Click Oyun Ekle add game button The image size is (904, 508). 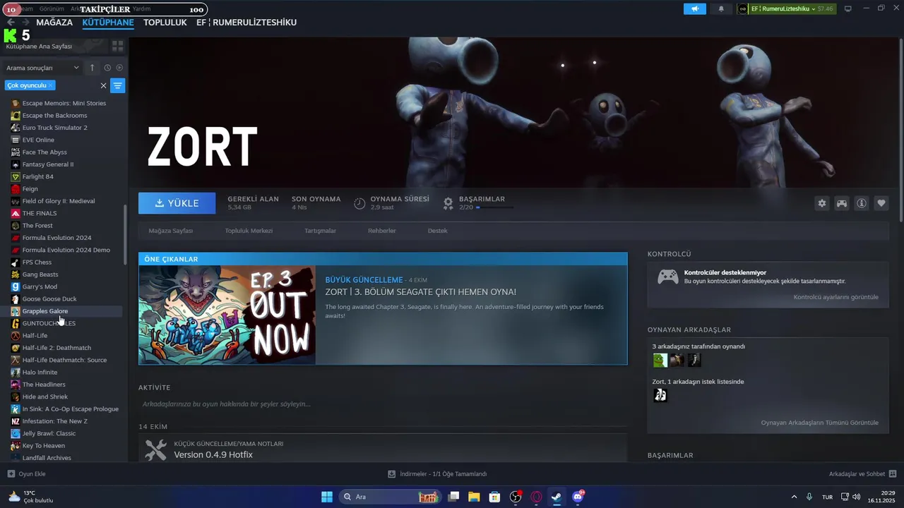coord(27,474)
